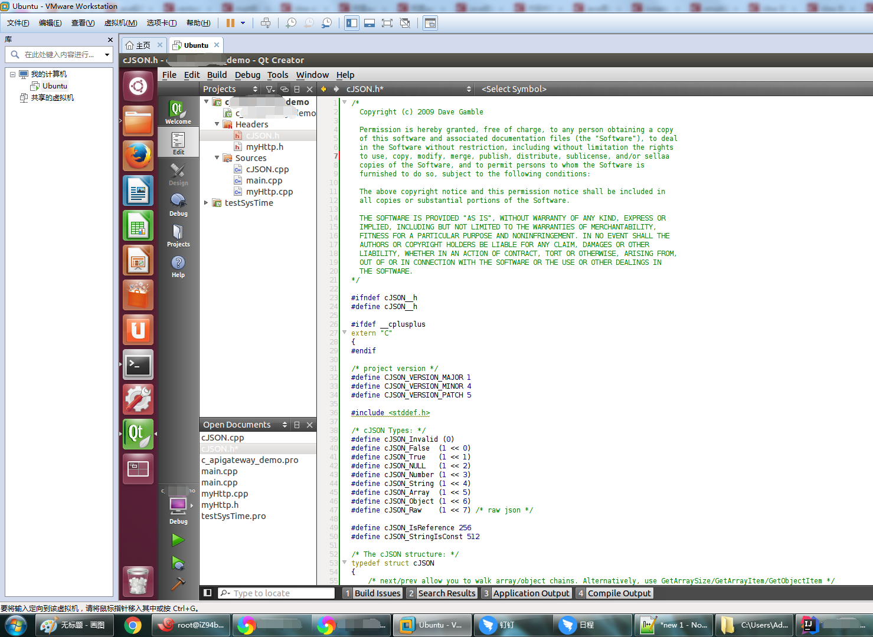Collapse the demo project root node

(206, 101)
